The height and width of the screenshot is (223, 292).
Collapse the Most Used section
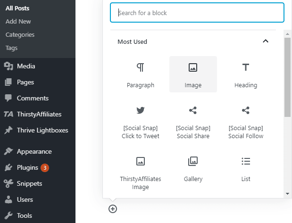(266, 41)
